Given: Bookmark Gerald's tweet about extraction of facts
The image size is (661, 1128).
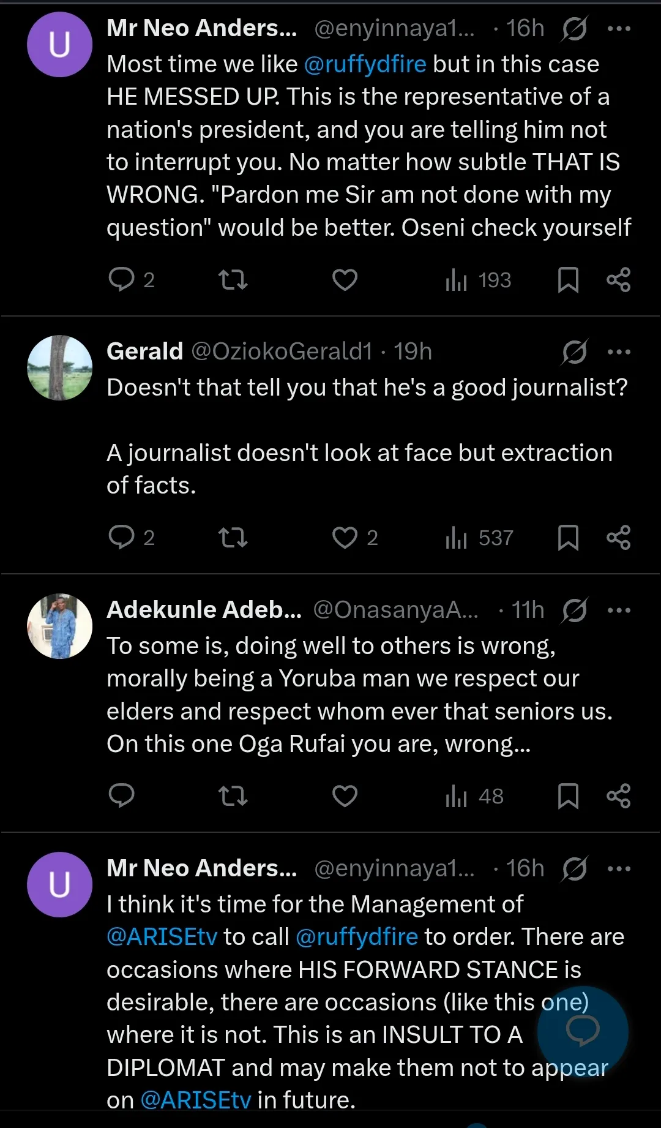Looking at the screenshot, I should click(x=568, y=538).
